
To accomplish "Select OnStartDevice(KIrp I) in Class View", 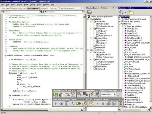I will pyautogui.click(x=135, y=90).
